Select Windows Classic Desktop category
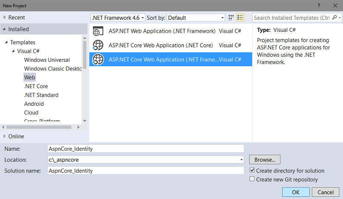 point(53,69)
